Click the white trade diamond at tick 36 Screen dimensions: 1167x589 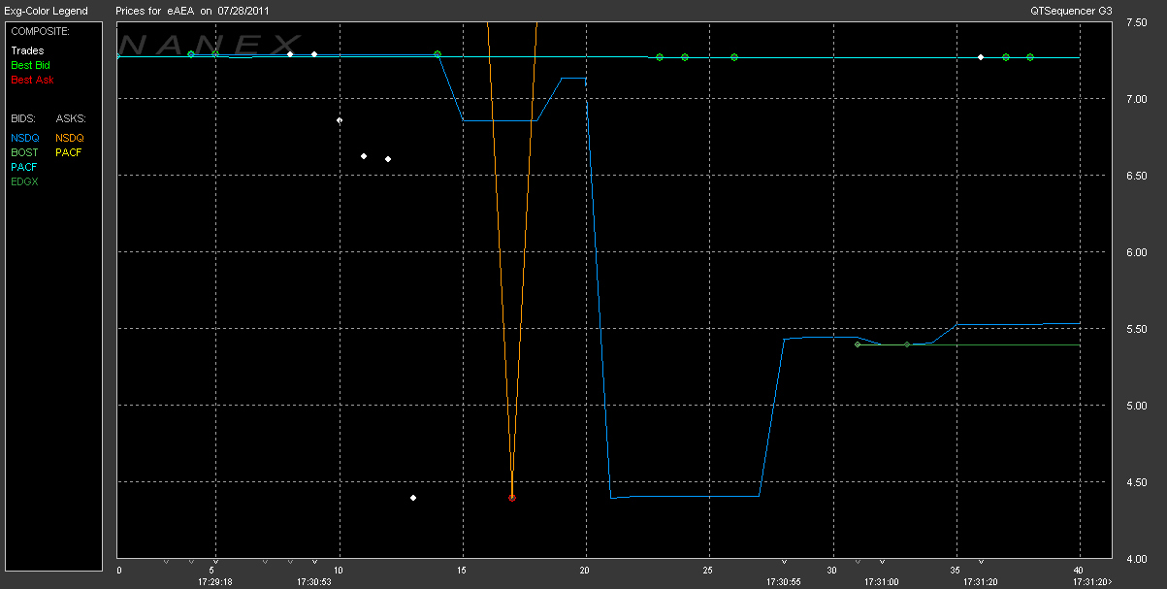click(981, 57)
